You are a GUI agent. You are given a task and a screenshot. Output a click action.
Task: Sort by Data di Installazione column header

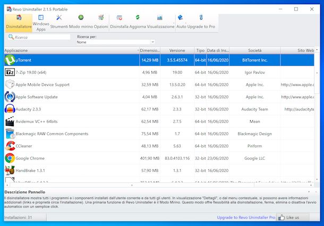click(x=218, y=50)
